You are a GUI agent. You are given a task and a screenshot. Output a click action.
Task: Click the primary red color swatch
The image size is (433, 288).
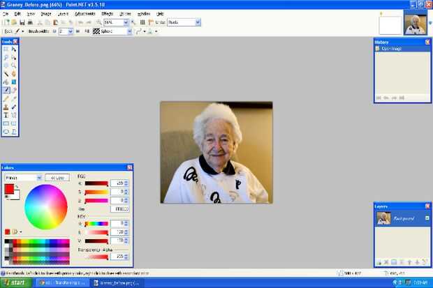[9, 189]
